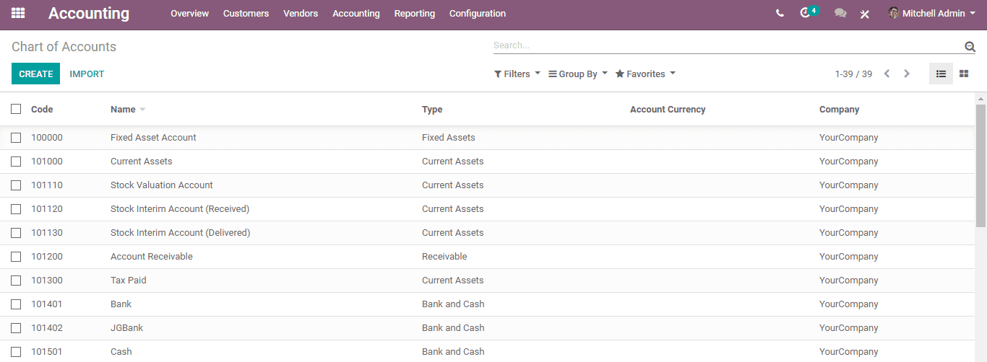Open the apps grid menu icon
Image resolution: width=987 pixels, height=362 pixels.
point(18,13)
